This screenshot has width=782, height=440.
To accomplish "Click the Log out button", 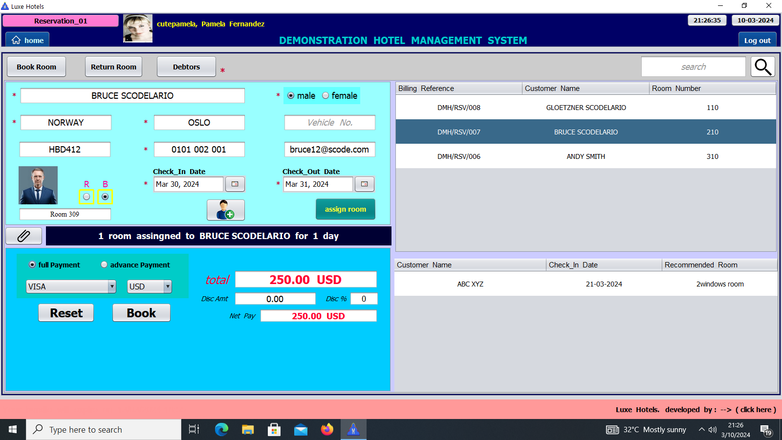I will tap(757, 41).
